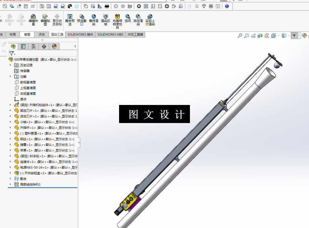This screenshot has height=228, width=309.
Task: Open render 选项 options icon
Action: tap(128, 18)
